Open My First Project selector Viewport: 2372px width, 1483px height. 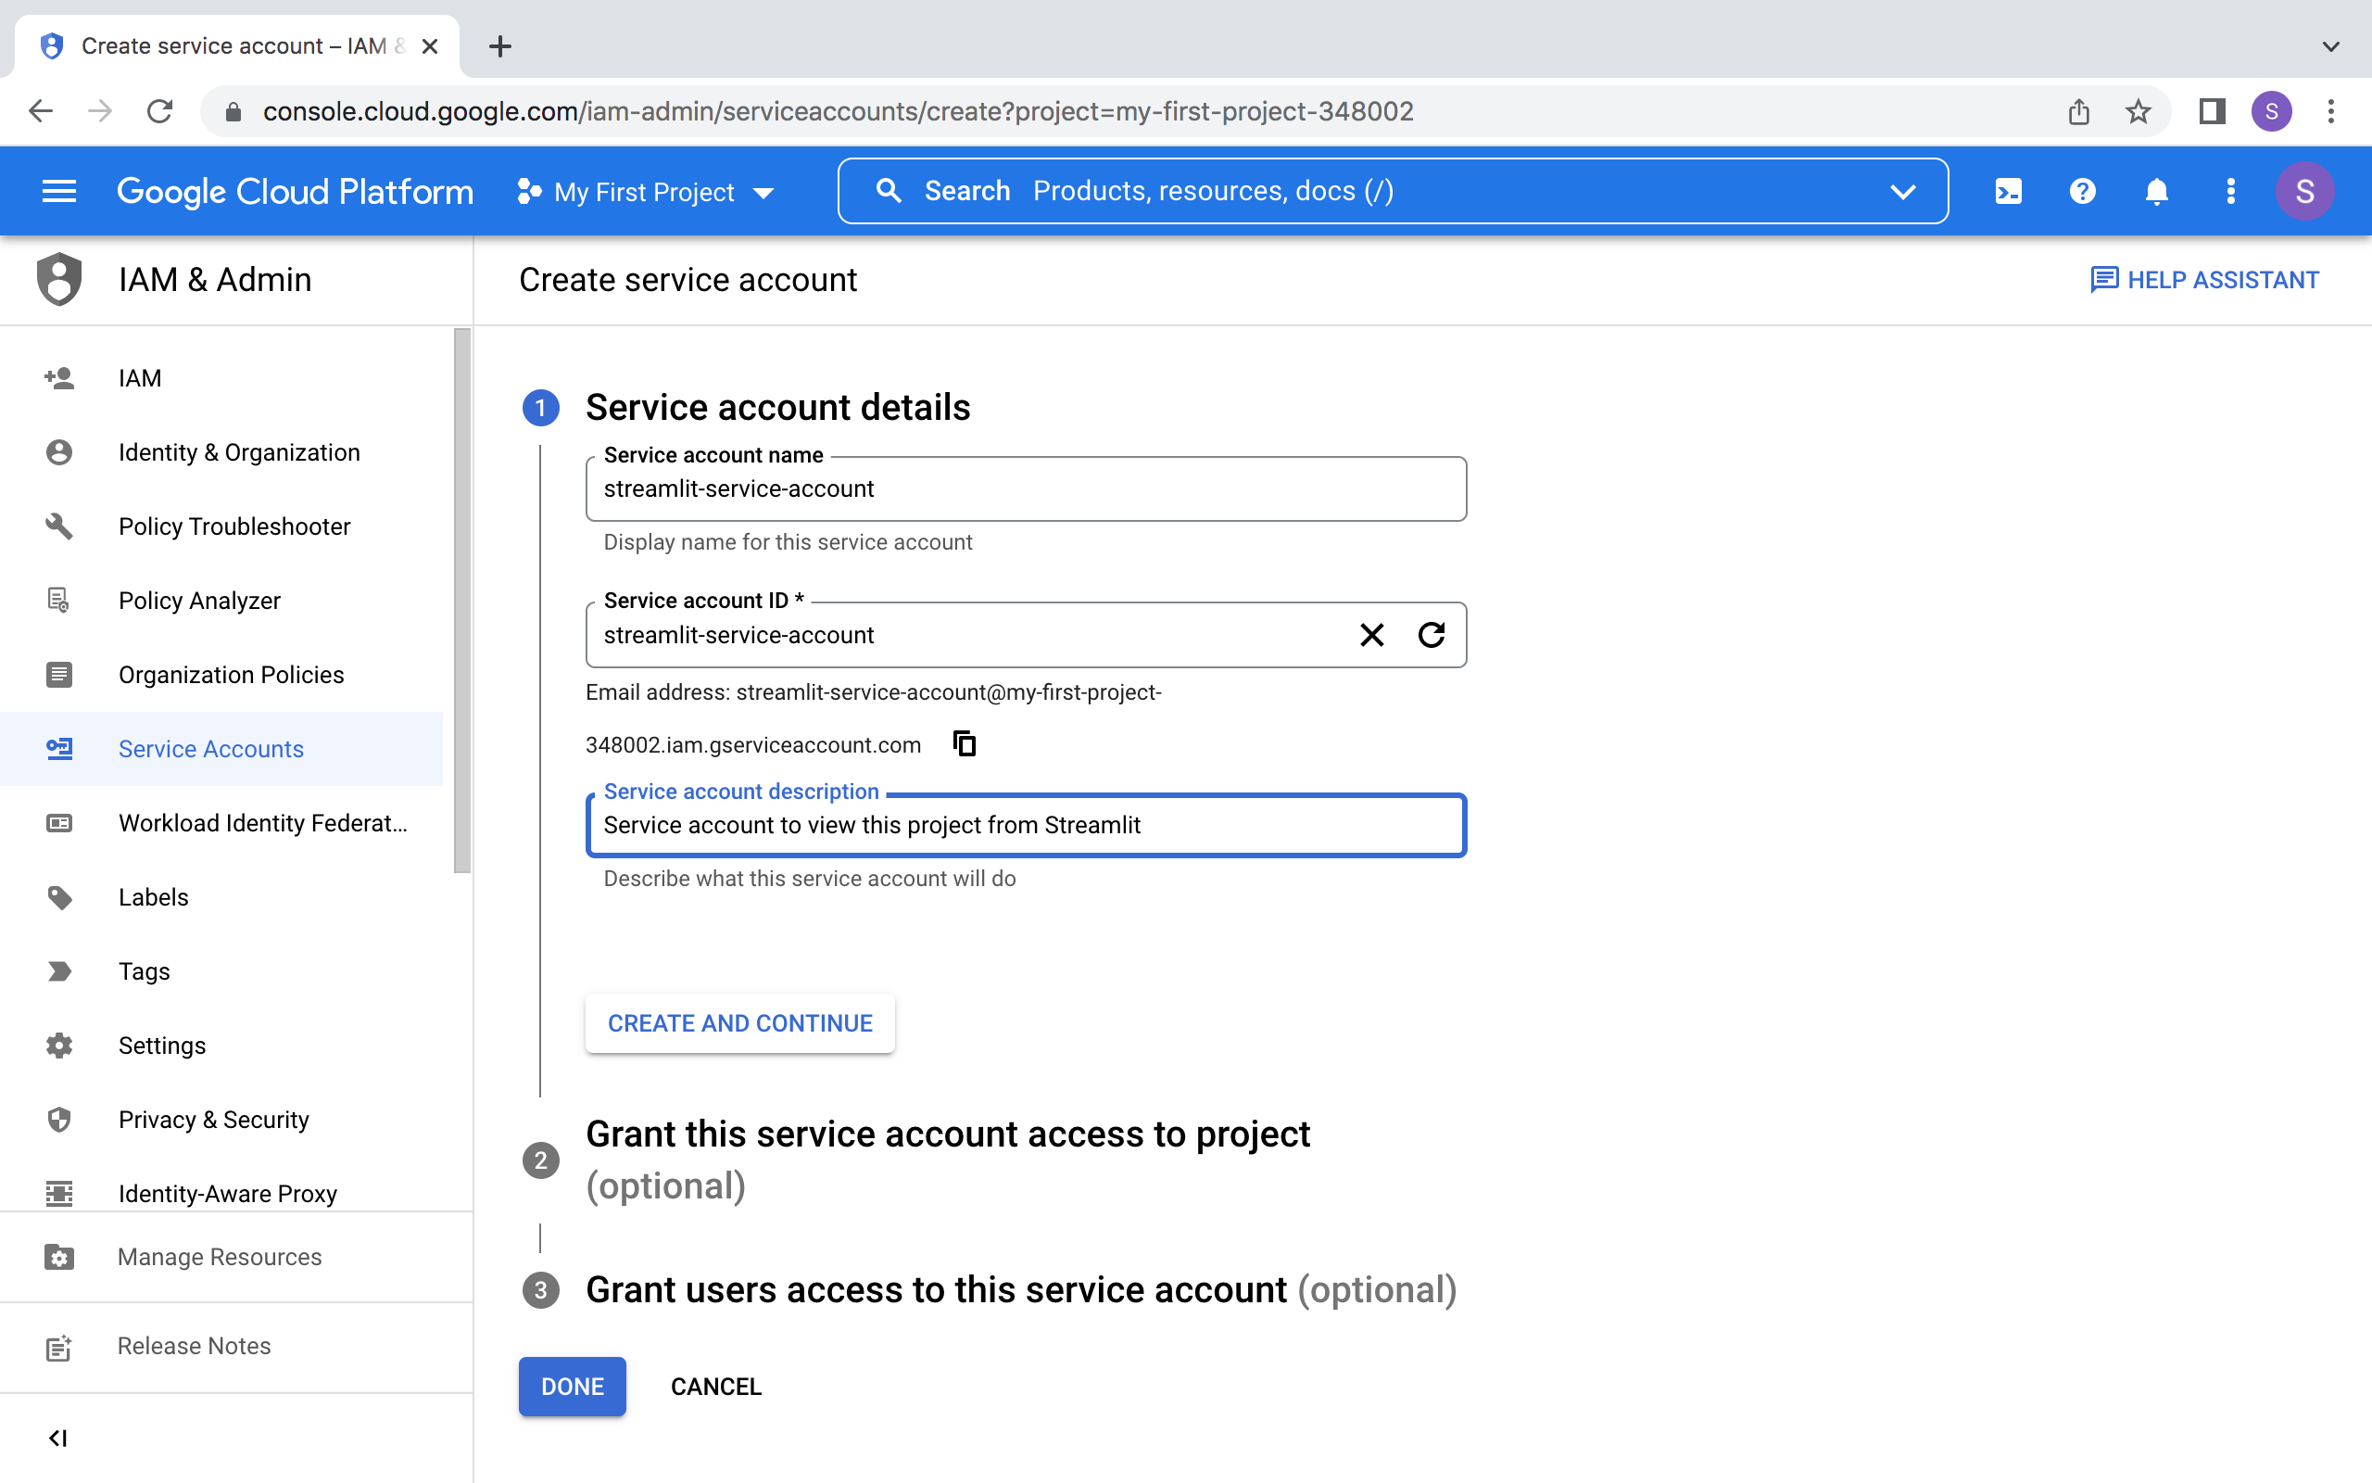pyautogui.click(x=646, y=192)
